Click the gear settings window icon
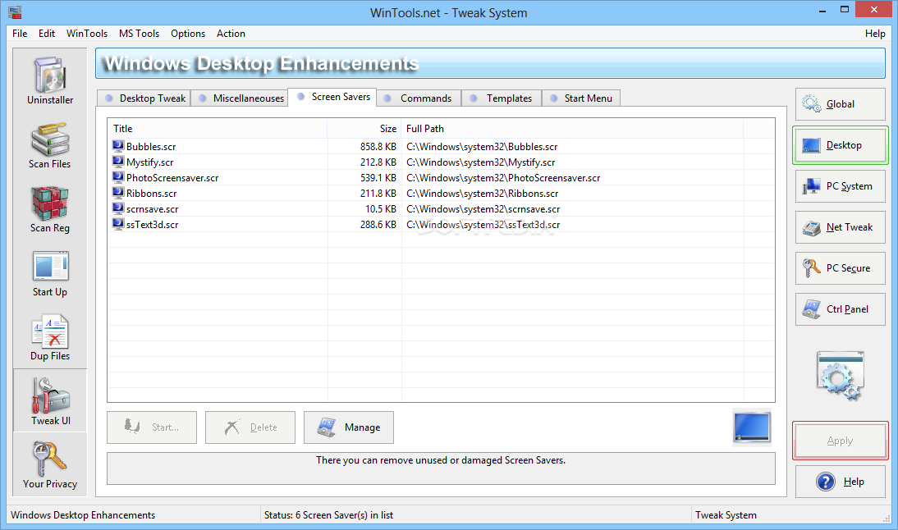898x530 pixels. click(841, 376)
